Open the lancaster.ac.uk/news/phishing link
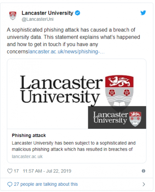The width and height of the screenshot is (155, 192). click(x=66, y=52)
